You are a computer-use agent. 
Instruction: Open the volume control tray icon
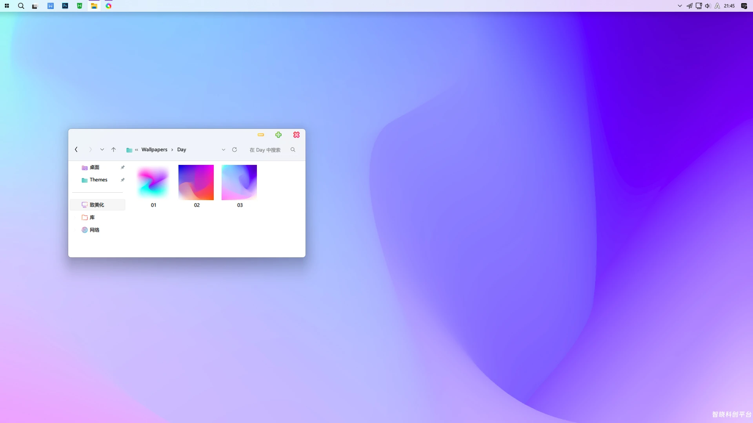click(708, 6)
